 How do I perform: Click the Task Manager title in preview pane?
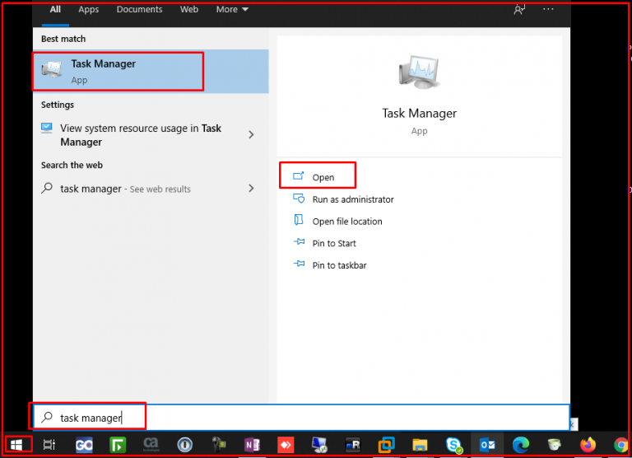[x=419, y=114]
